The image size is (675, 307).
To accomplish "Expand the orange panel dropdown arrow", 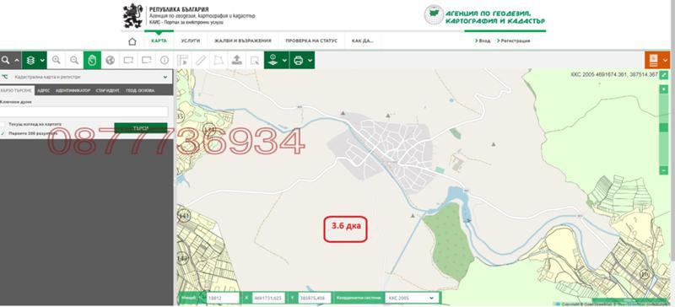I will point(666,60).
